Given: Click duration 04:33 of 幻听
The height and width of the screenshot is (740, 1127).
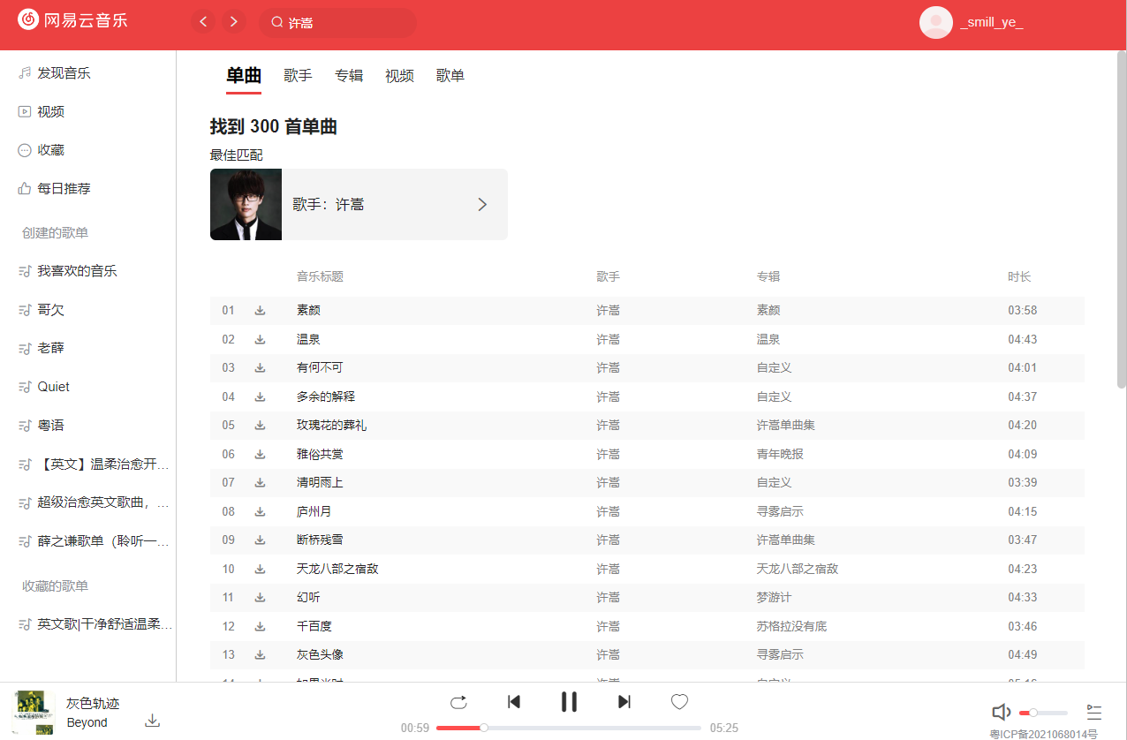Looking at the screenshot, I should (1023, 598).
